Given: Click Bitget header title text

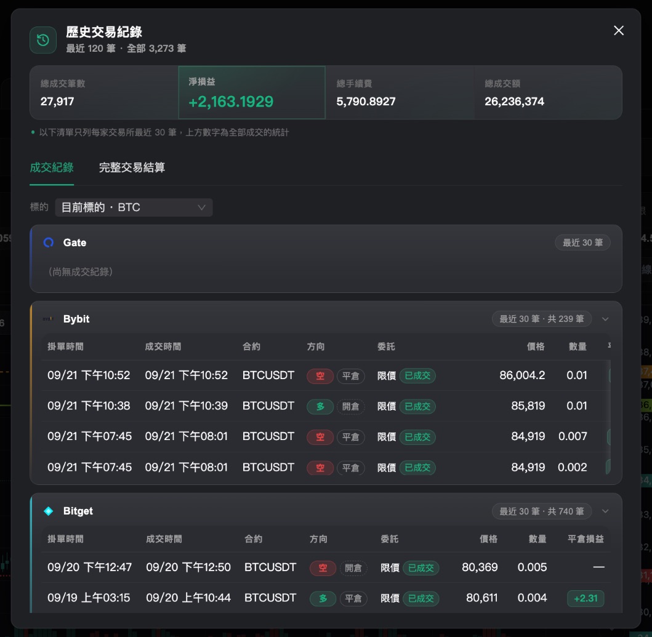Looking at the screenshot, I should pyautogui.click(x=78, y=511).
